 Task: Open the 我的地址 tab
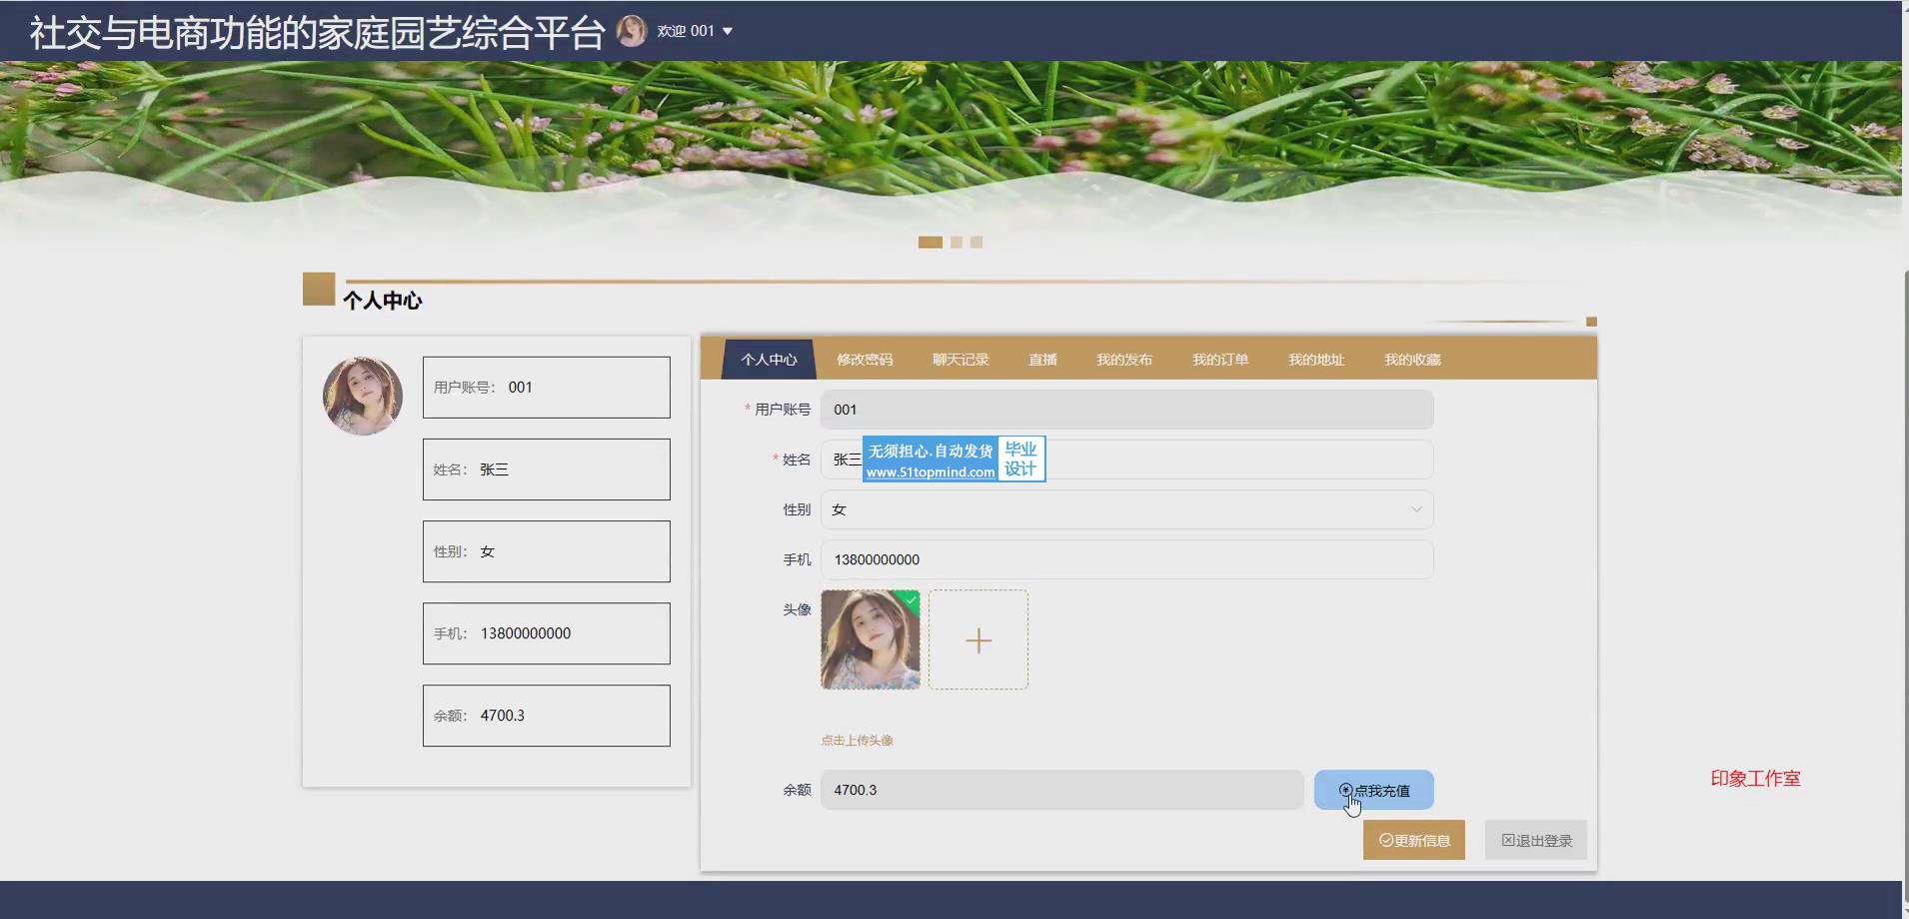pos(1316,360)
